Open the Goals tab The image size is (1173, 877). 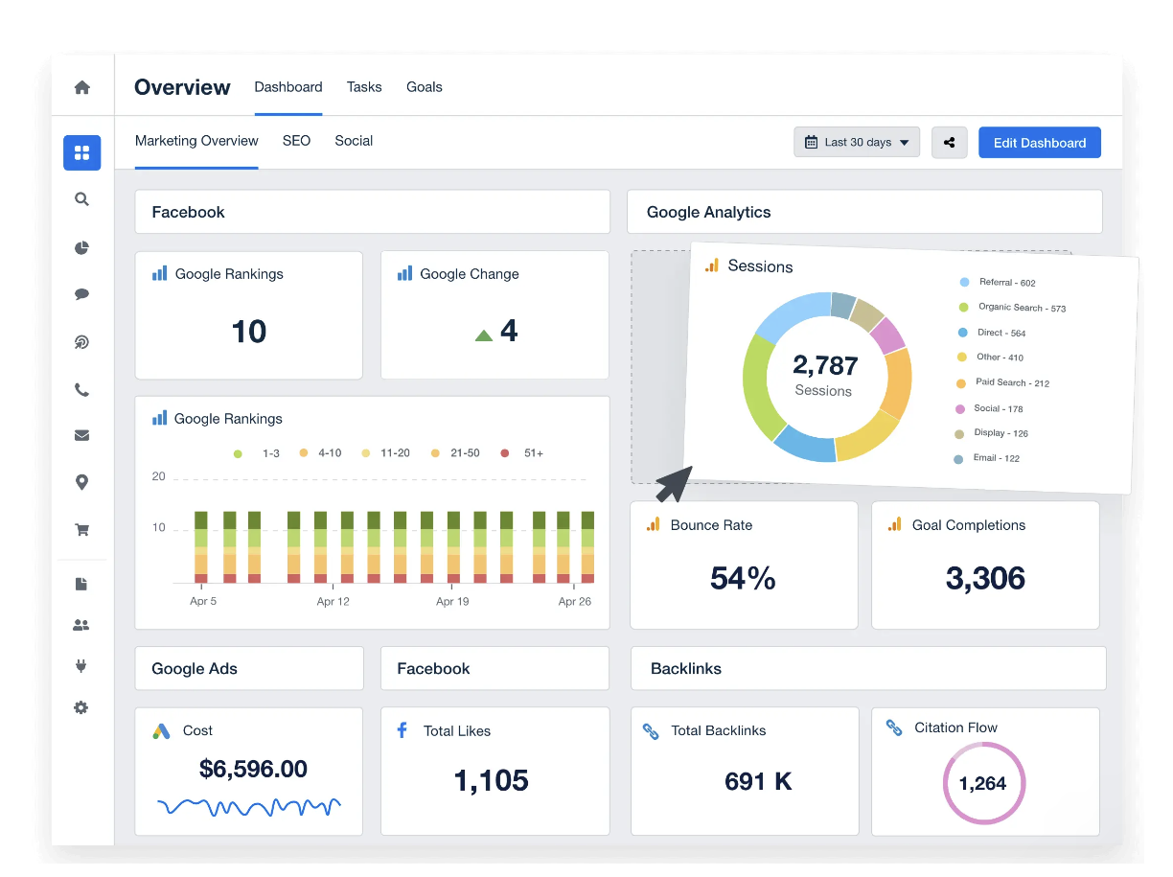coord(425,87)
